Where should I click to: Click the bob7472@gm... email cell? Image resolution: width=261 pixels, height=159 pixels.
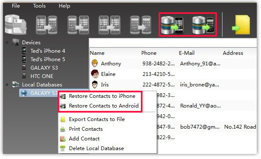200,127
